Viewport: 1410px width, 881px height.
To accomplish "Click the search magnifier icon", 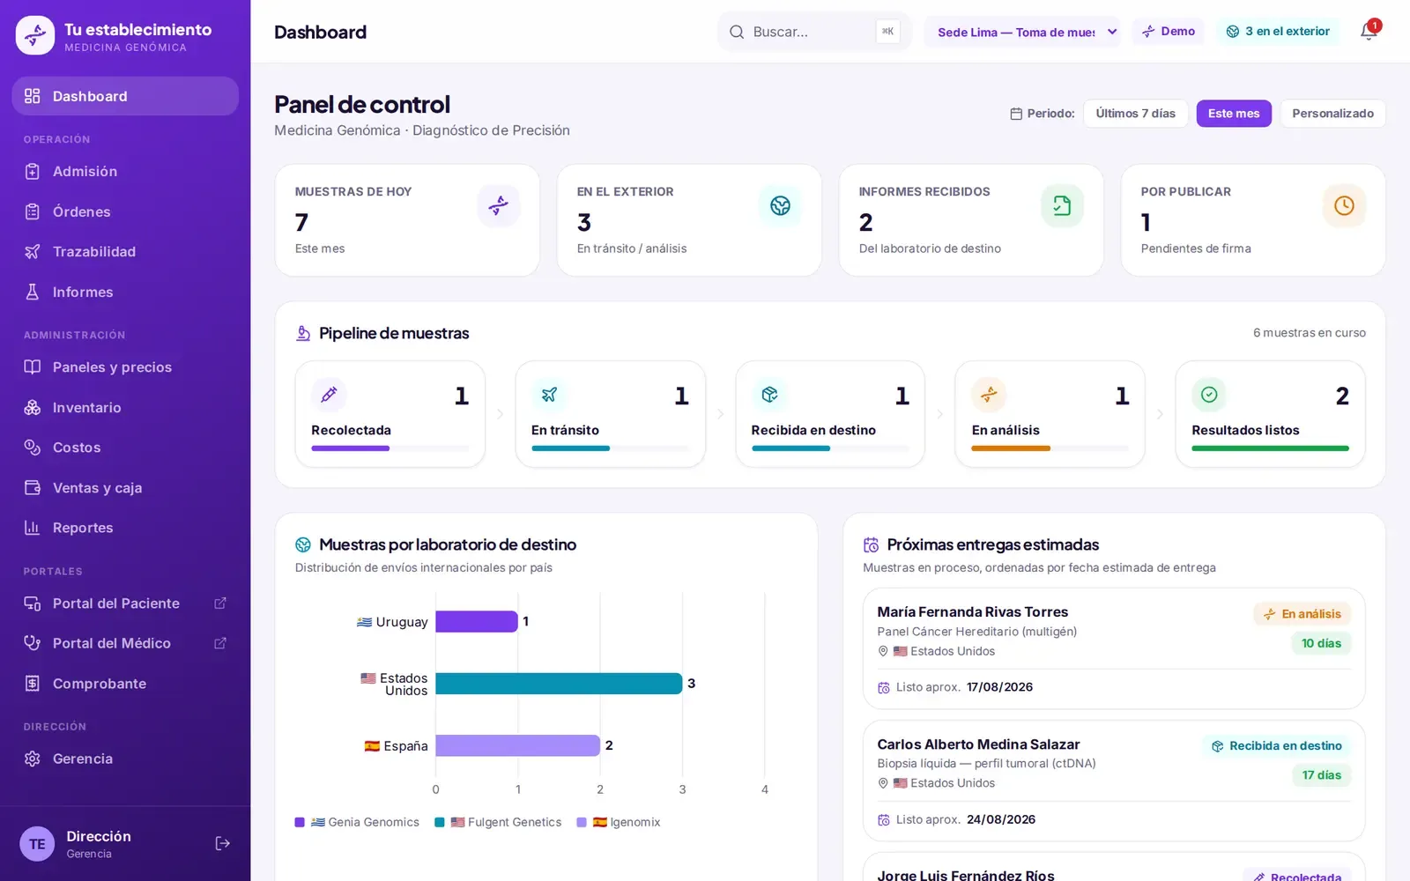I will pyautogui.click(x=737, y=32).
